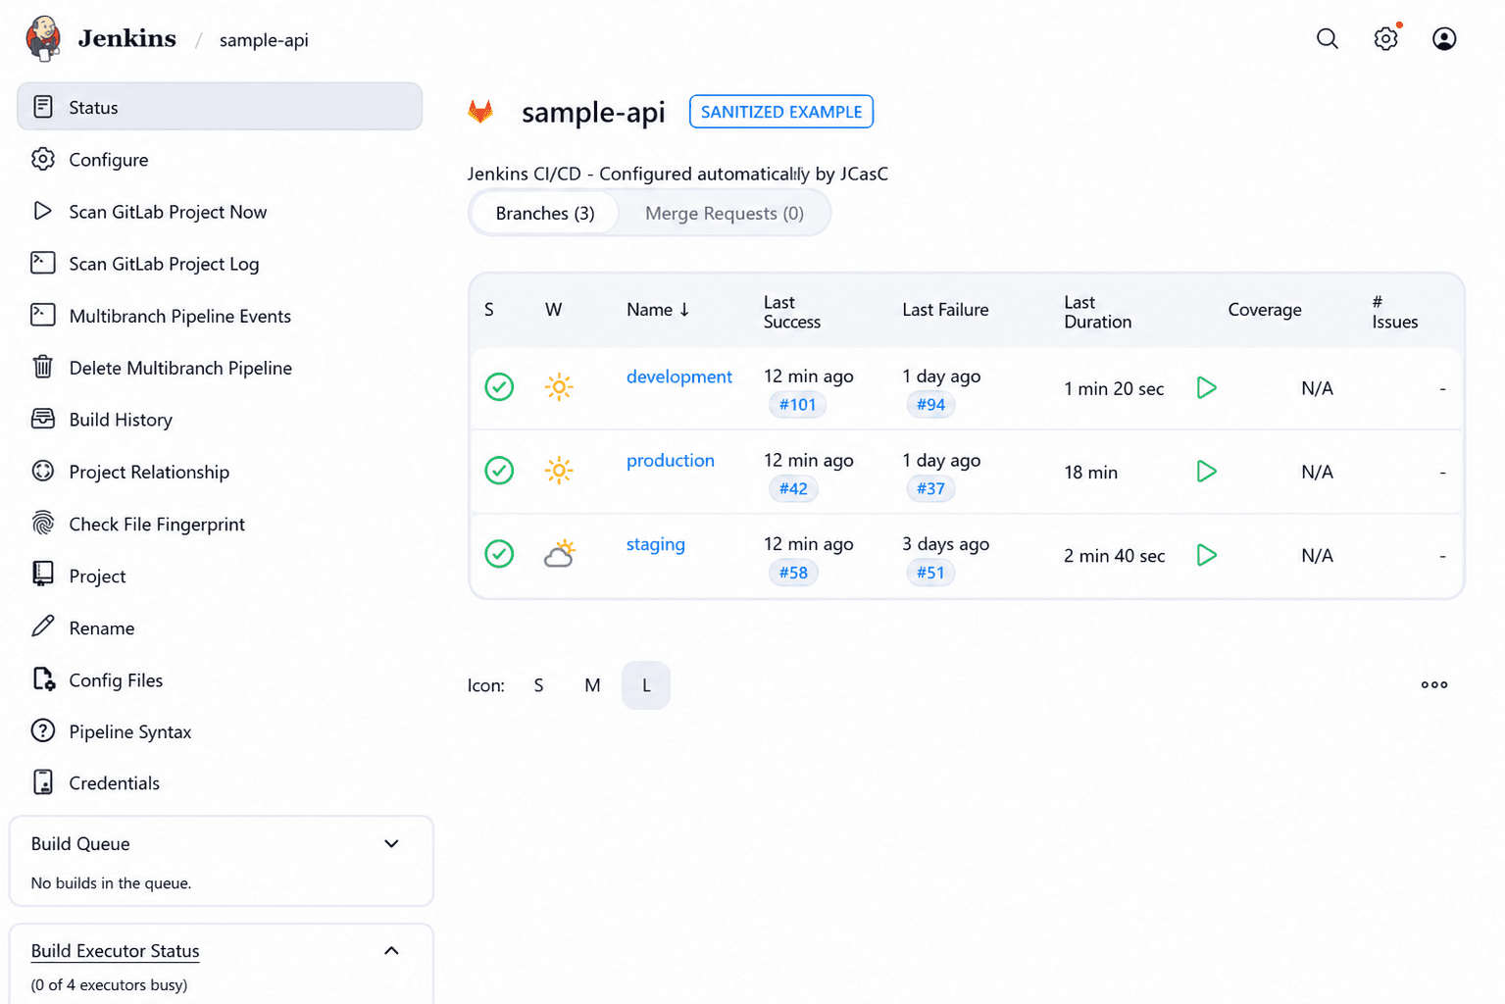Sort by Last Duration column header

click(x=1097, y=312)
